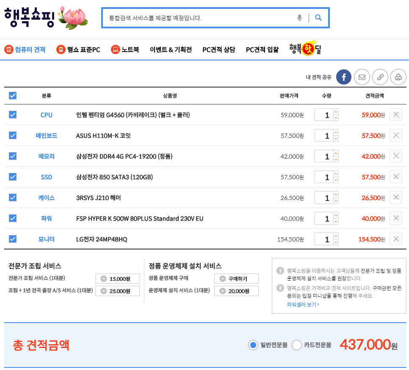Image resolution: width=409 pixels, height=370 pixels.
Task: Increase the memory quantity with up arrow
Action: pos(336,153)
